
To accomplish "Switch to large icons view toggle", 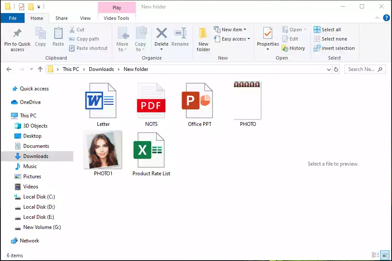I will pos(385,255).
